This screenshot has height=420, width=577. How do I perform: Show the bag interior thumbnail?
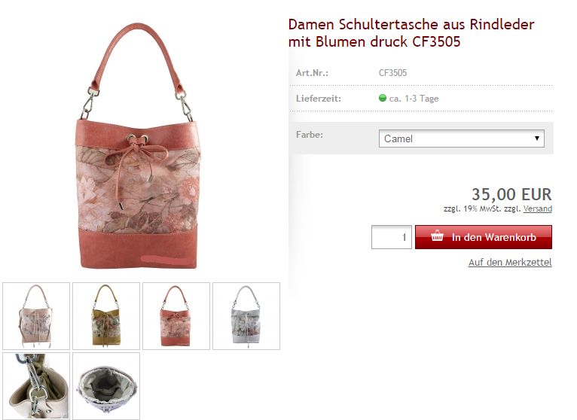pyautogui.click(x=106, y=386)
